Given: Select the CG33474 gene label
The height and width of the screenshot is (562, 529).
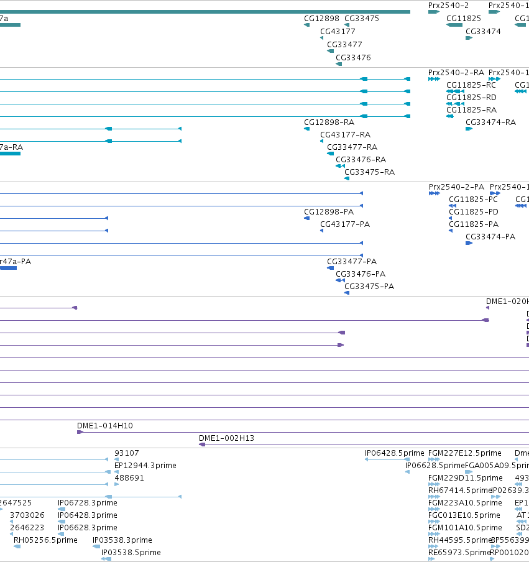Looking at the screenshot, I should tap(483, 32).
